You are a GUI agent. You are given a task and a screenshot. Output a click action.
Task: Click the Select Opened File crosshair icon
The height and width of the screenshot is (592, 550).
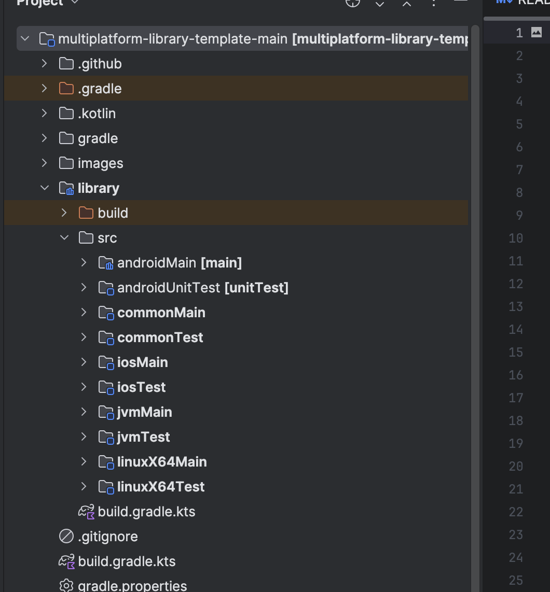pyautogui.click(x=353, y=3)
